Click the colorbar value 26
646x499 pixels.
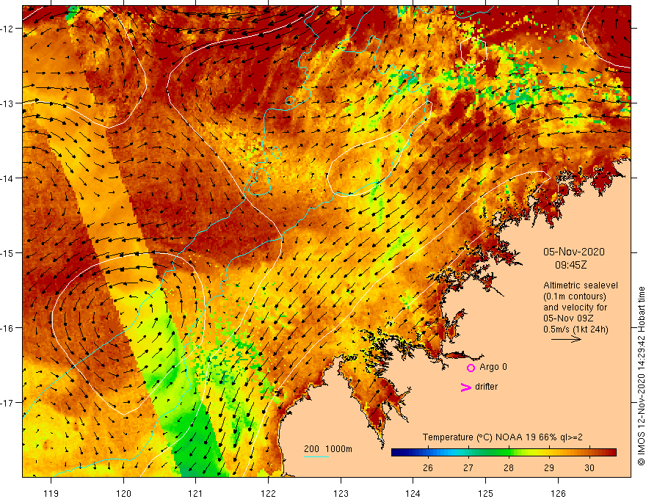point(428,467)
